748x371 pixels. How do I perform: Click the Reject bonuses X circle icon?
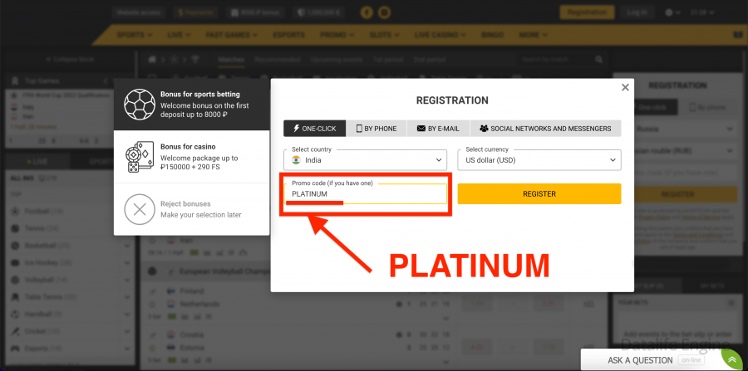pos(140,209)
